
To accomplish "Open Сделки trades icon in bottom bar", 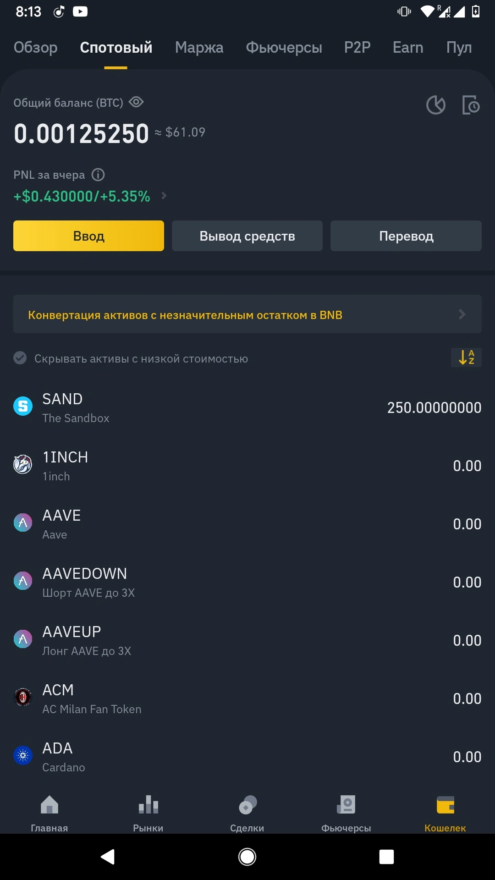I will [247, 805].
